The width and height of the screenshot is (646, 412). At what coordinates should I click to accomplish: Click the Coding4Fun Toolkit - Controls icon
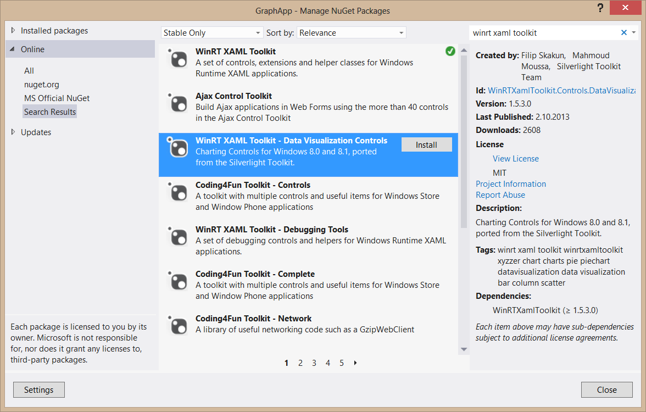coord(177,192)
